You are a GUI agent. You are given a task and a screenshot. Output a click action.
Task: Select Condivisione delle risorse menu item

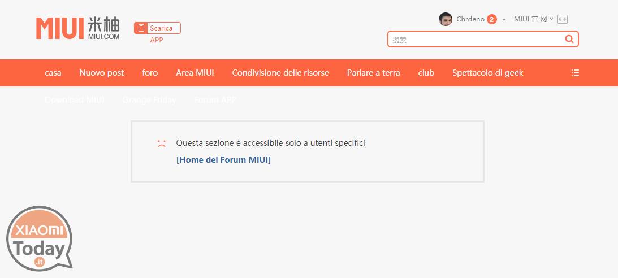[x=280, y=73]
